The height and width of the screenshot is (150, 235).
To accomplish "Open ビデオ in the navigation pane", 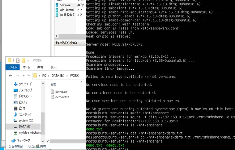I will (x=19, y=108).
